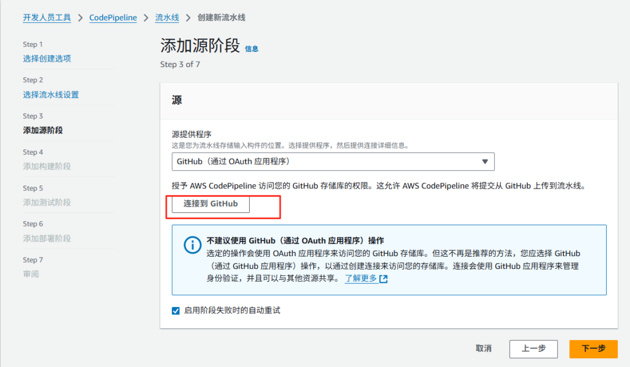This screenshot has height=367, width=630.
Task: Click the chevron after 开发人员工具 breadcrumb
Action: (80, 18)
